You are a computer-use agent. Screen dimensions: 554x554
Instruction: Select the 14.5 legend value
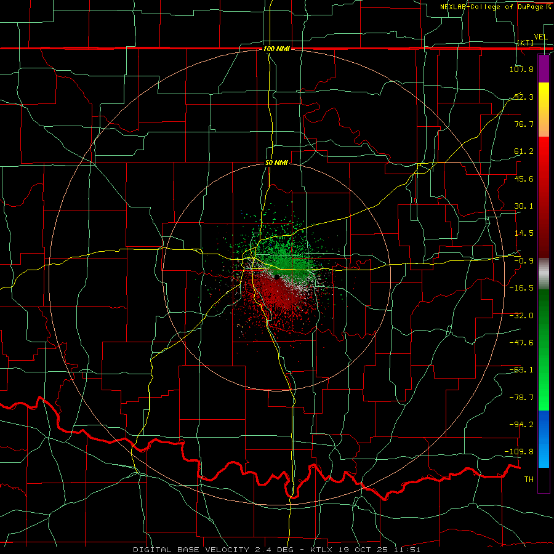point(524,233)
